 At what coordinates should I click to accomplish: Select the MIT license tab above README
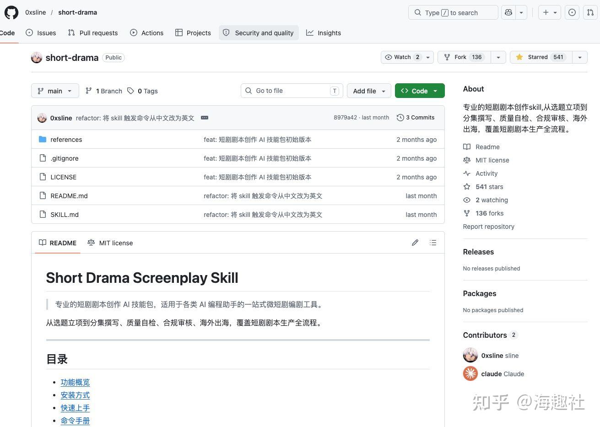pyautogui.click(x=110, y=243)
